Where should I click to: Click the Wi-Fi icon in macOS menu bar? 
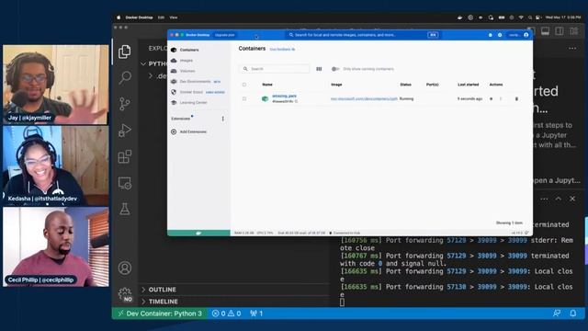[521, 17]
